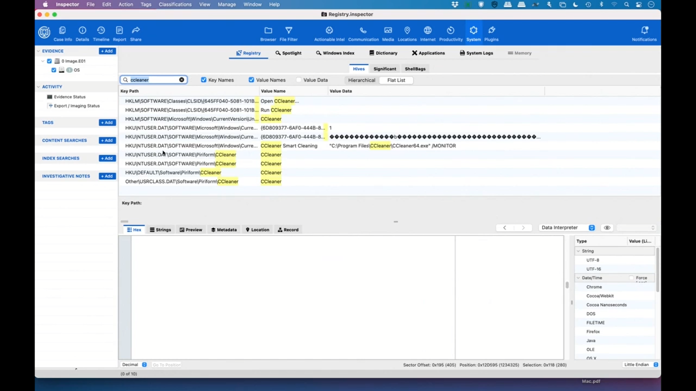Collapse the EVIDENCE section
This screenshot has width=696, height=391.
(38, 51)
